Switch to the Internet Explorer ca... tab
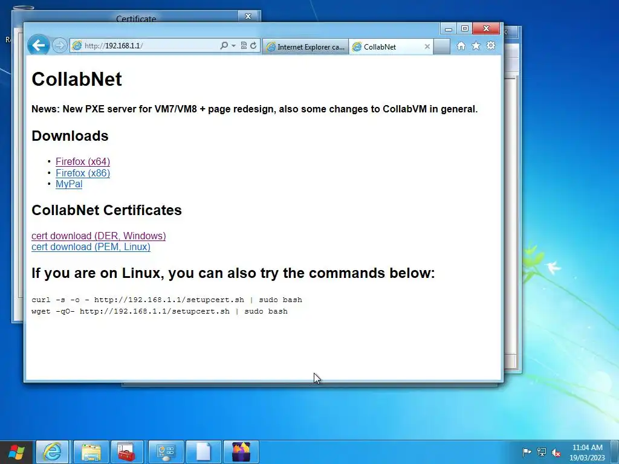This screenshot has height=464, width=619. click(305, 47)
